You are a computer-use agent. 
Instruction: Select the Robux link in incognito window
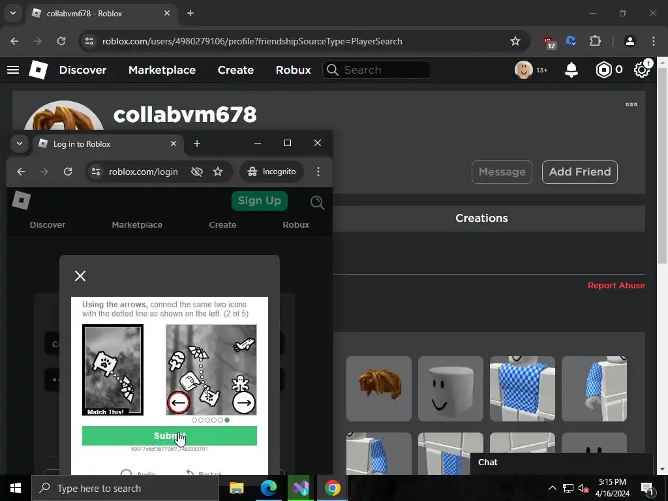point(296,225)
